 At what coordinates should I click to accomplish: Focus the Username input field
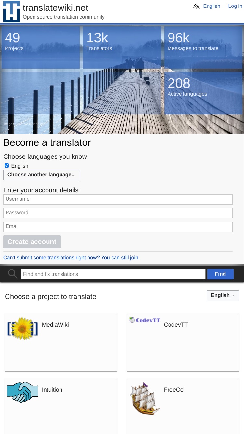[x=118, y=199]
